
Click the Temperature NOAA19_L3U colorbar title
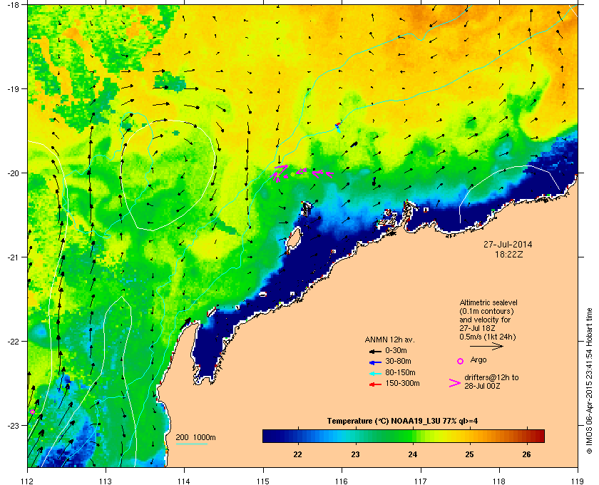pos(402,422)
